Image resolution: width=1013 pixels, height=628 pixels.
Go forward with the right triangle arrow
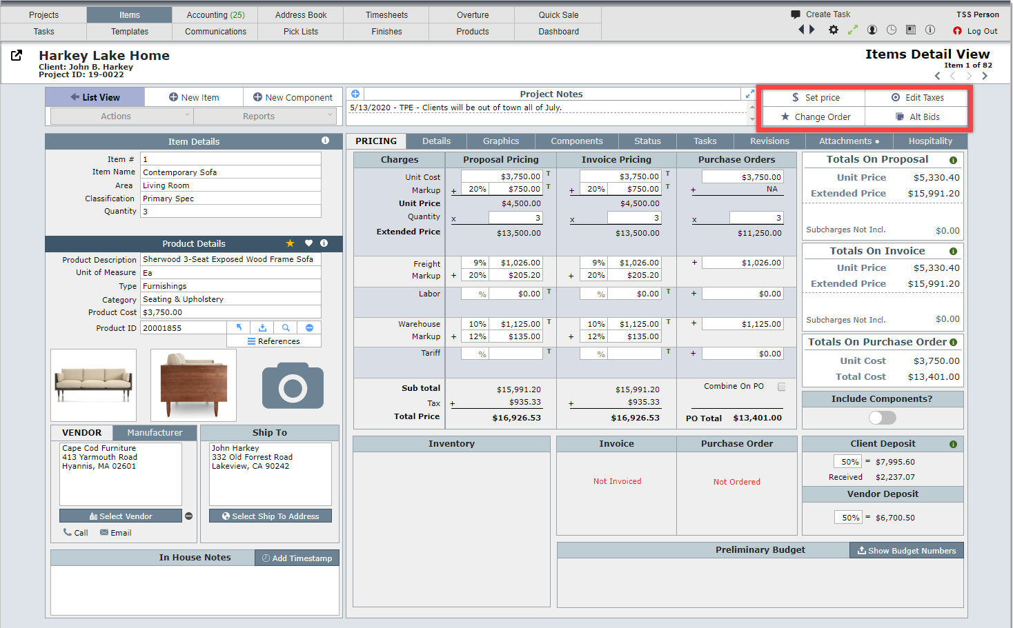coord(812,30)
